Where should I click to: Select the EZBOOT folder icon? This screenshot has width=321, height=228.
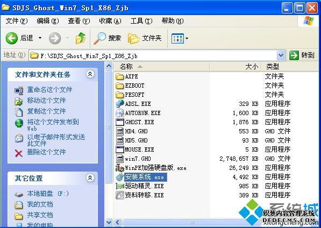coord(120,85)
